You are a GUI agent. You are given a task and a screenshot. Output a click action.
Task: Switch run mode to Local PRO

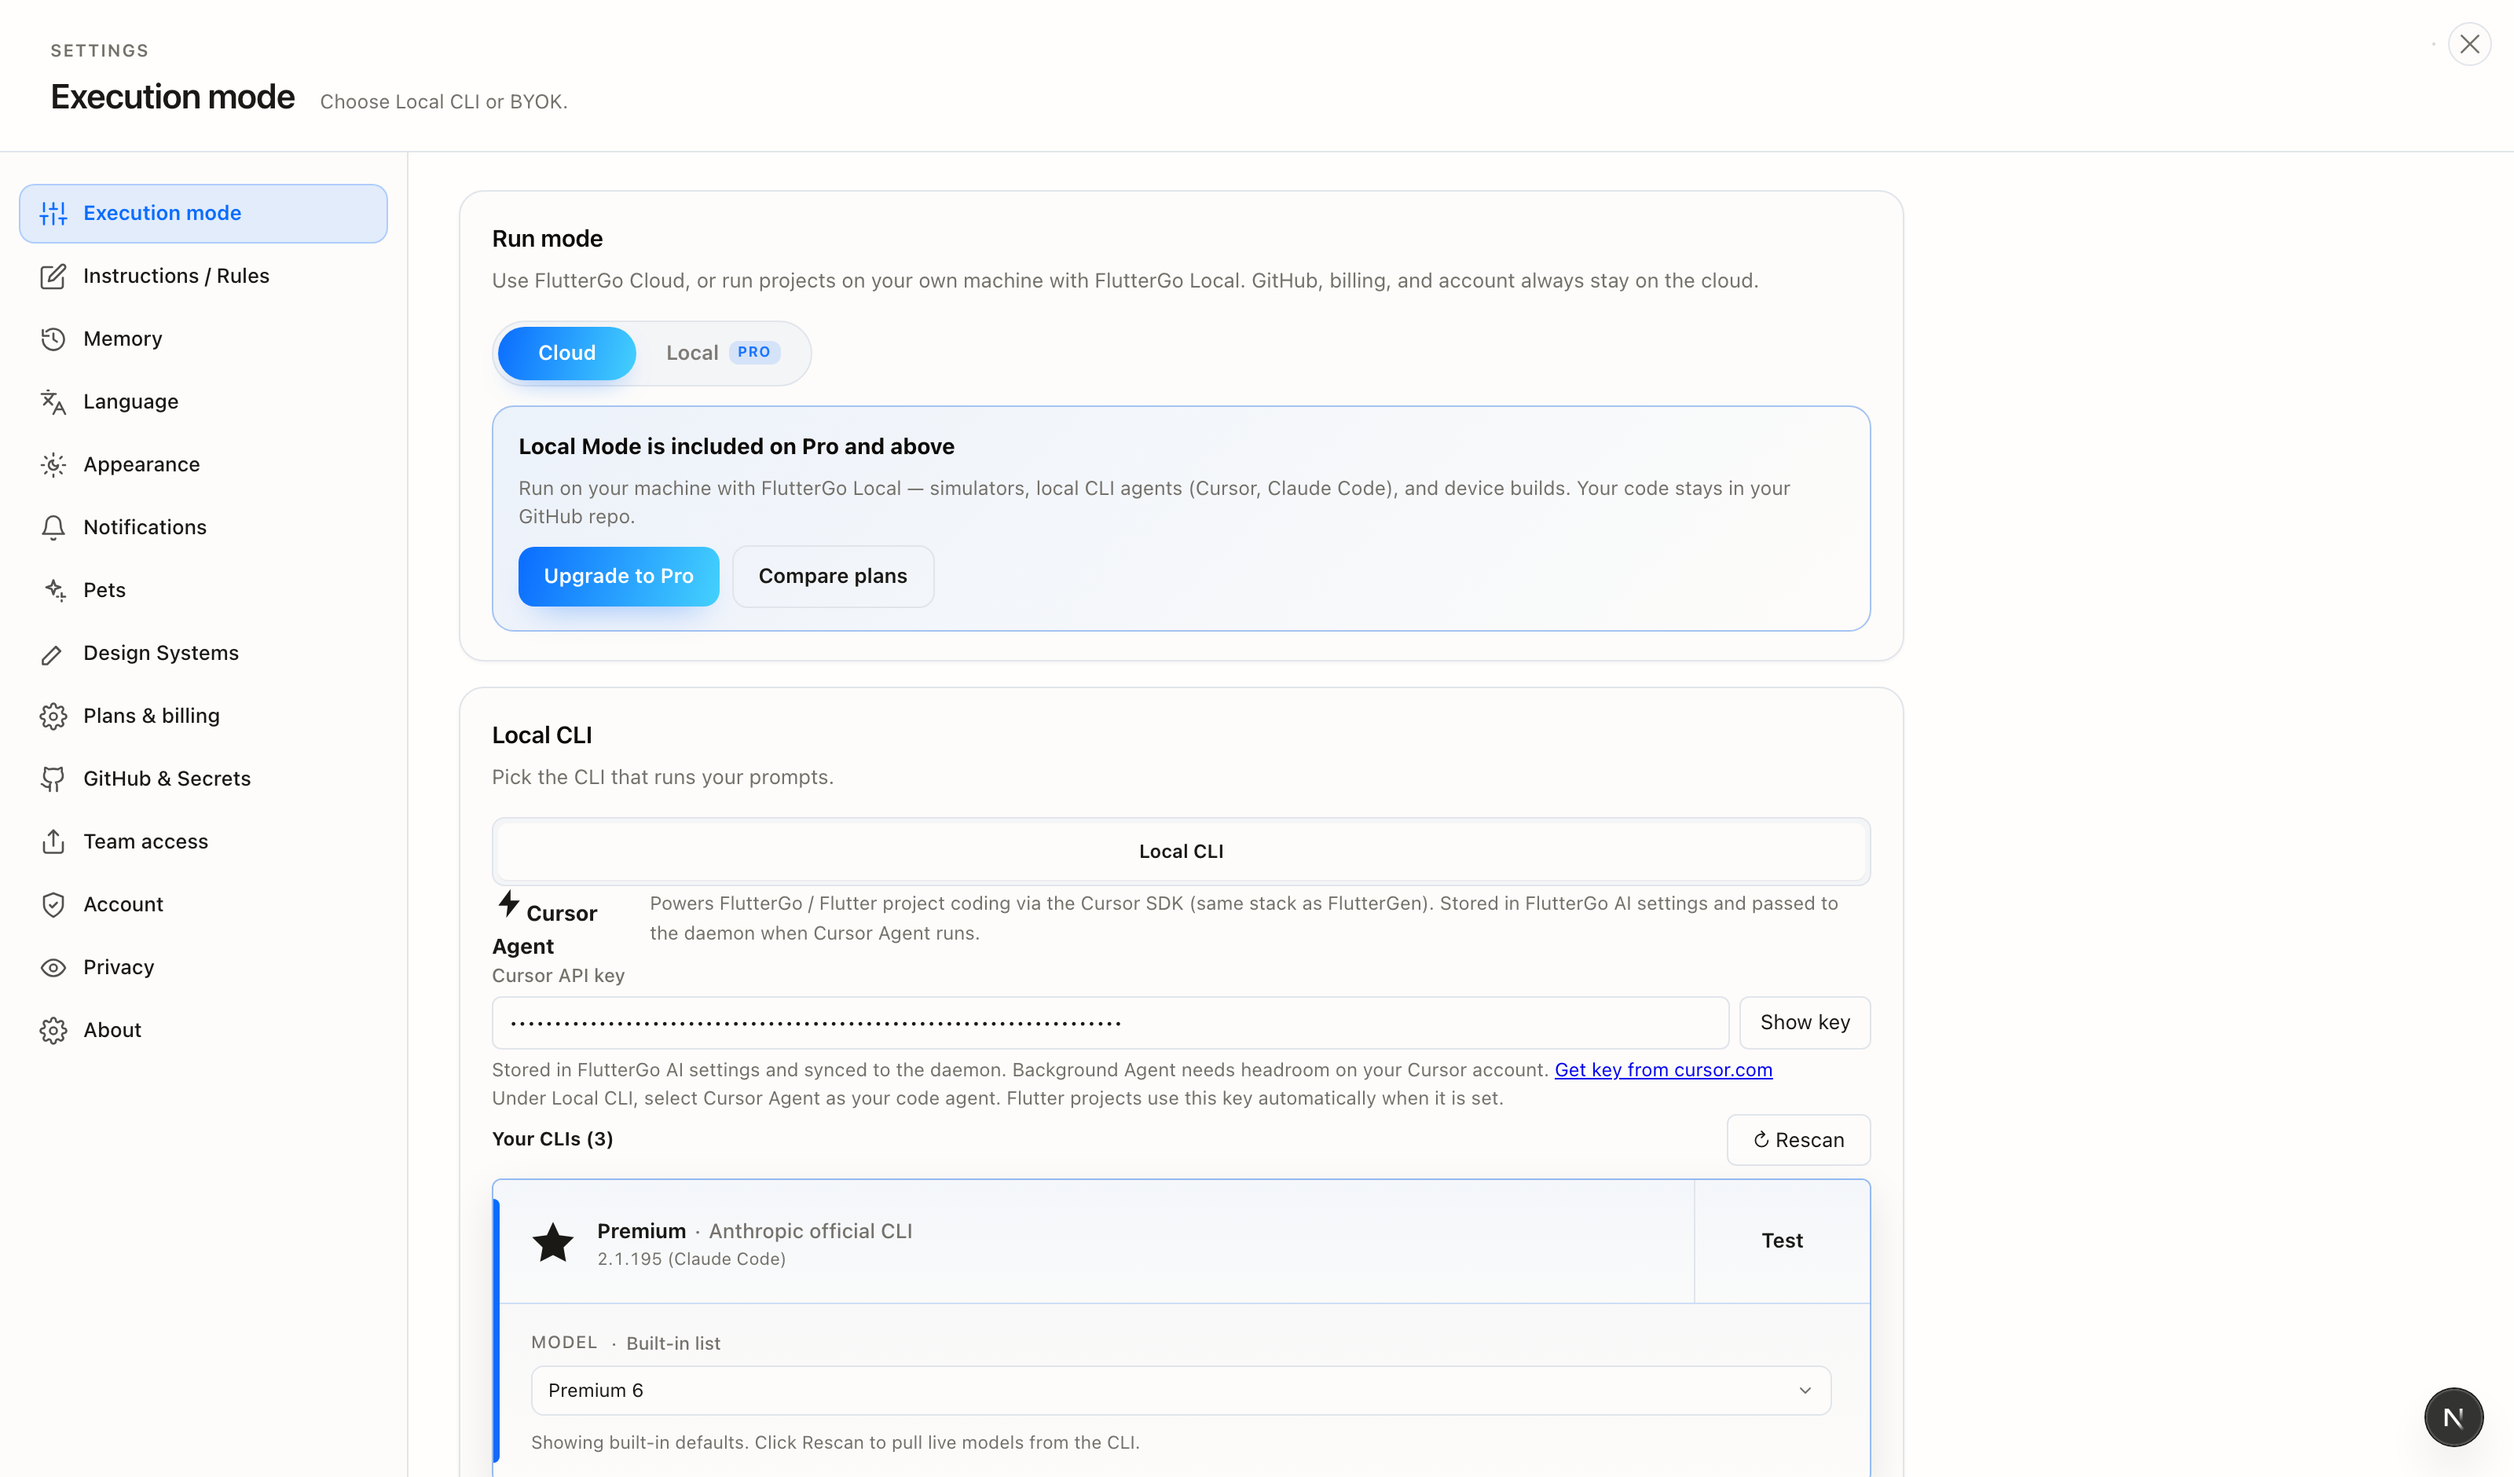click(722, 354)
